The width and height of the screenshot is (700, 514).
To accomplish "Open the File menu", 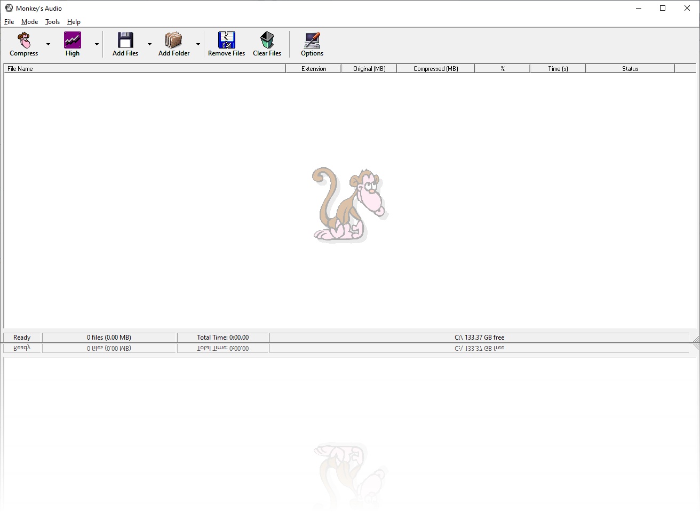I will pyautogui.click(x=9, y=22).
